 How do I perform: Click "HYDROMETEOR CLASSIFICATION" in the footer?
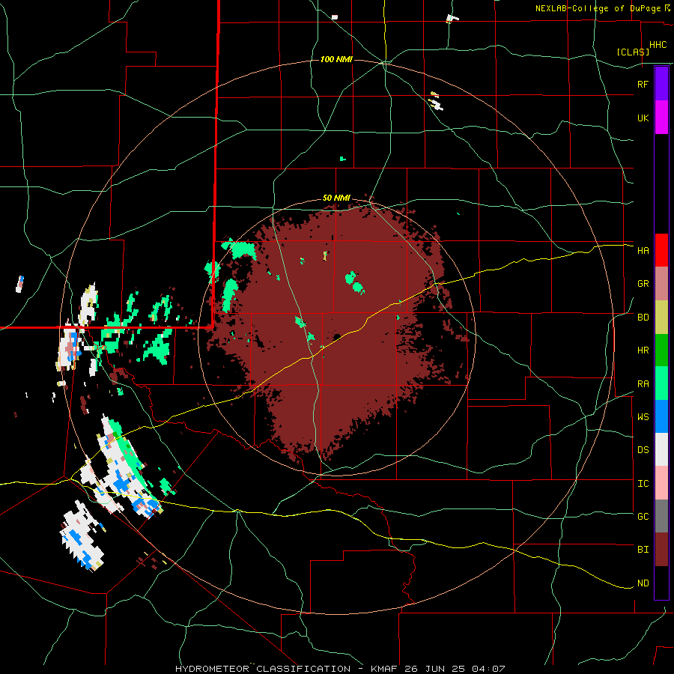tap(263, 669)
